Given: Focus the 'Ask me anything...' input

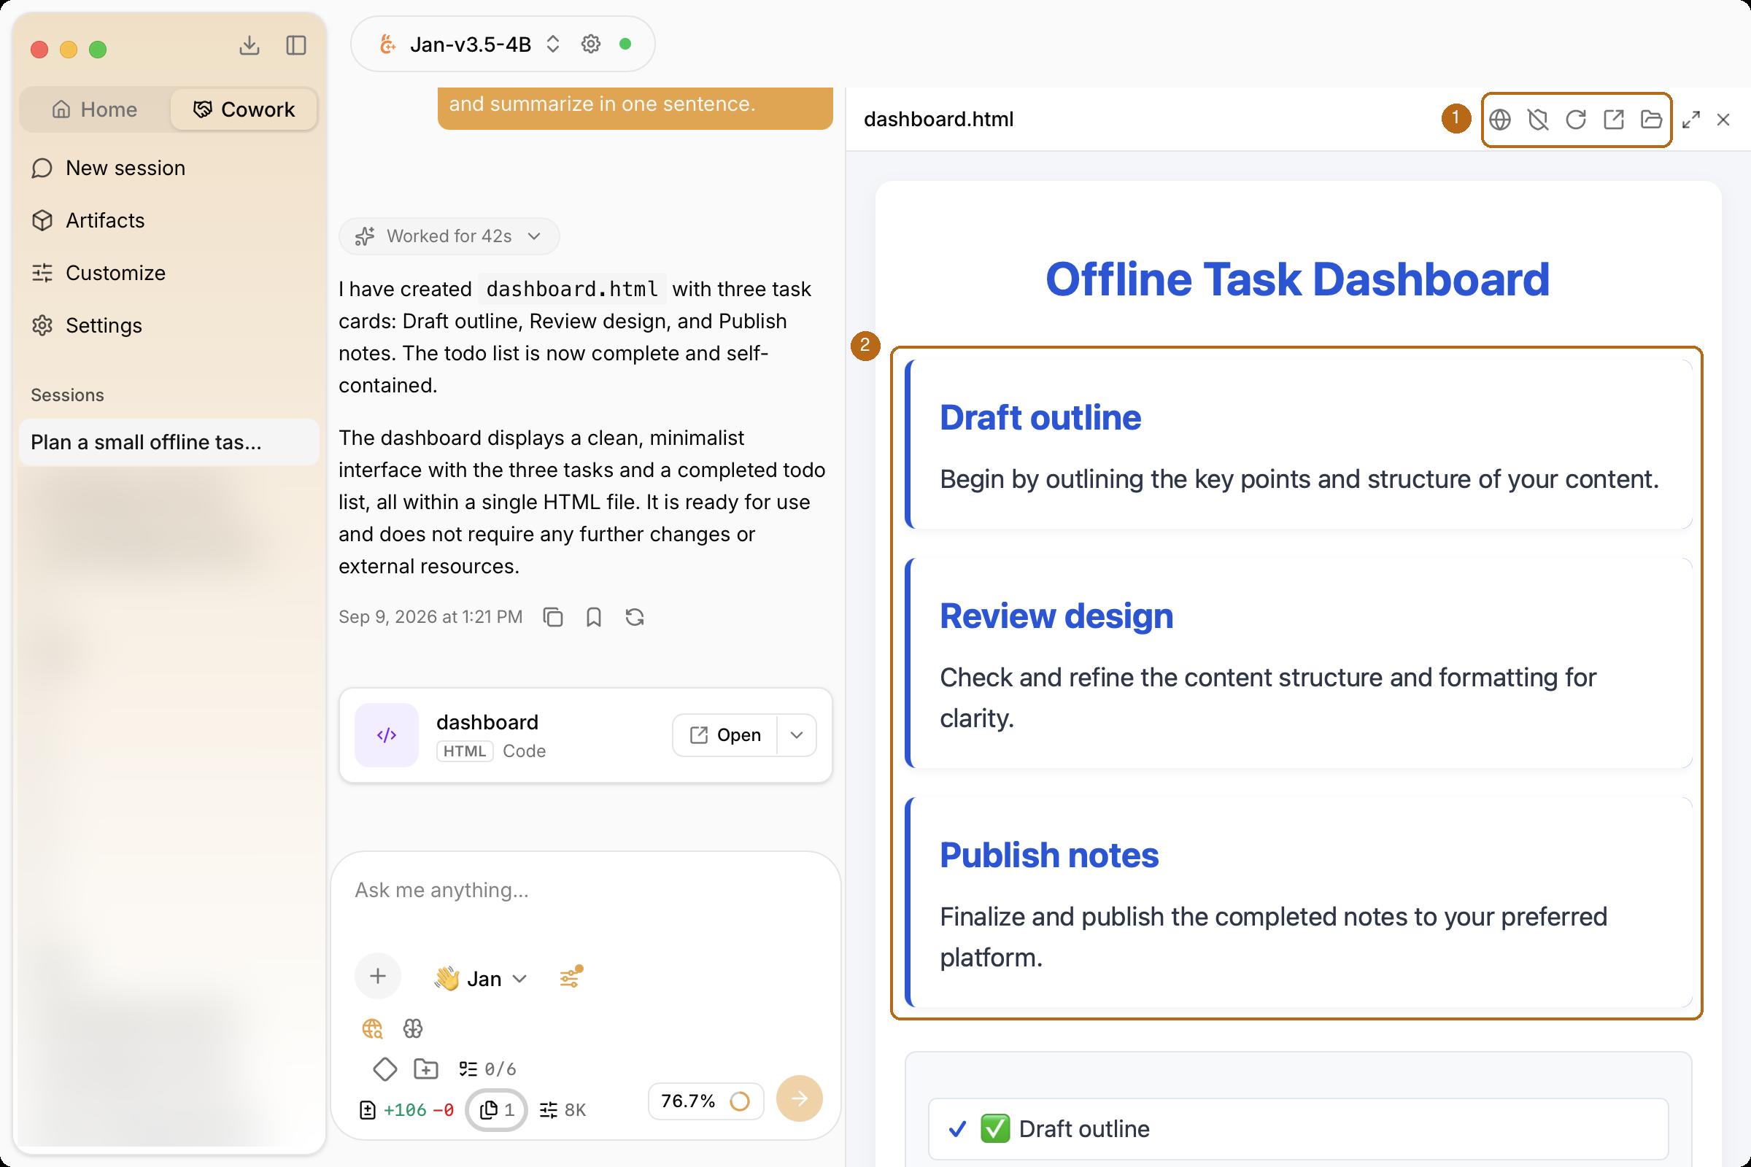Looking at the screenshot, I should (x=585, y=890).
